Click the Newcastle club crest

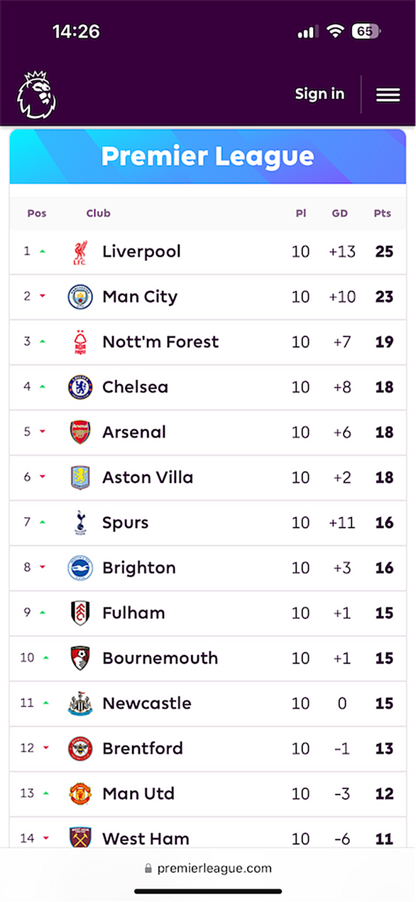pyautogui.click(x=80, y=704)
